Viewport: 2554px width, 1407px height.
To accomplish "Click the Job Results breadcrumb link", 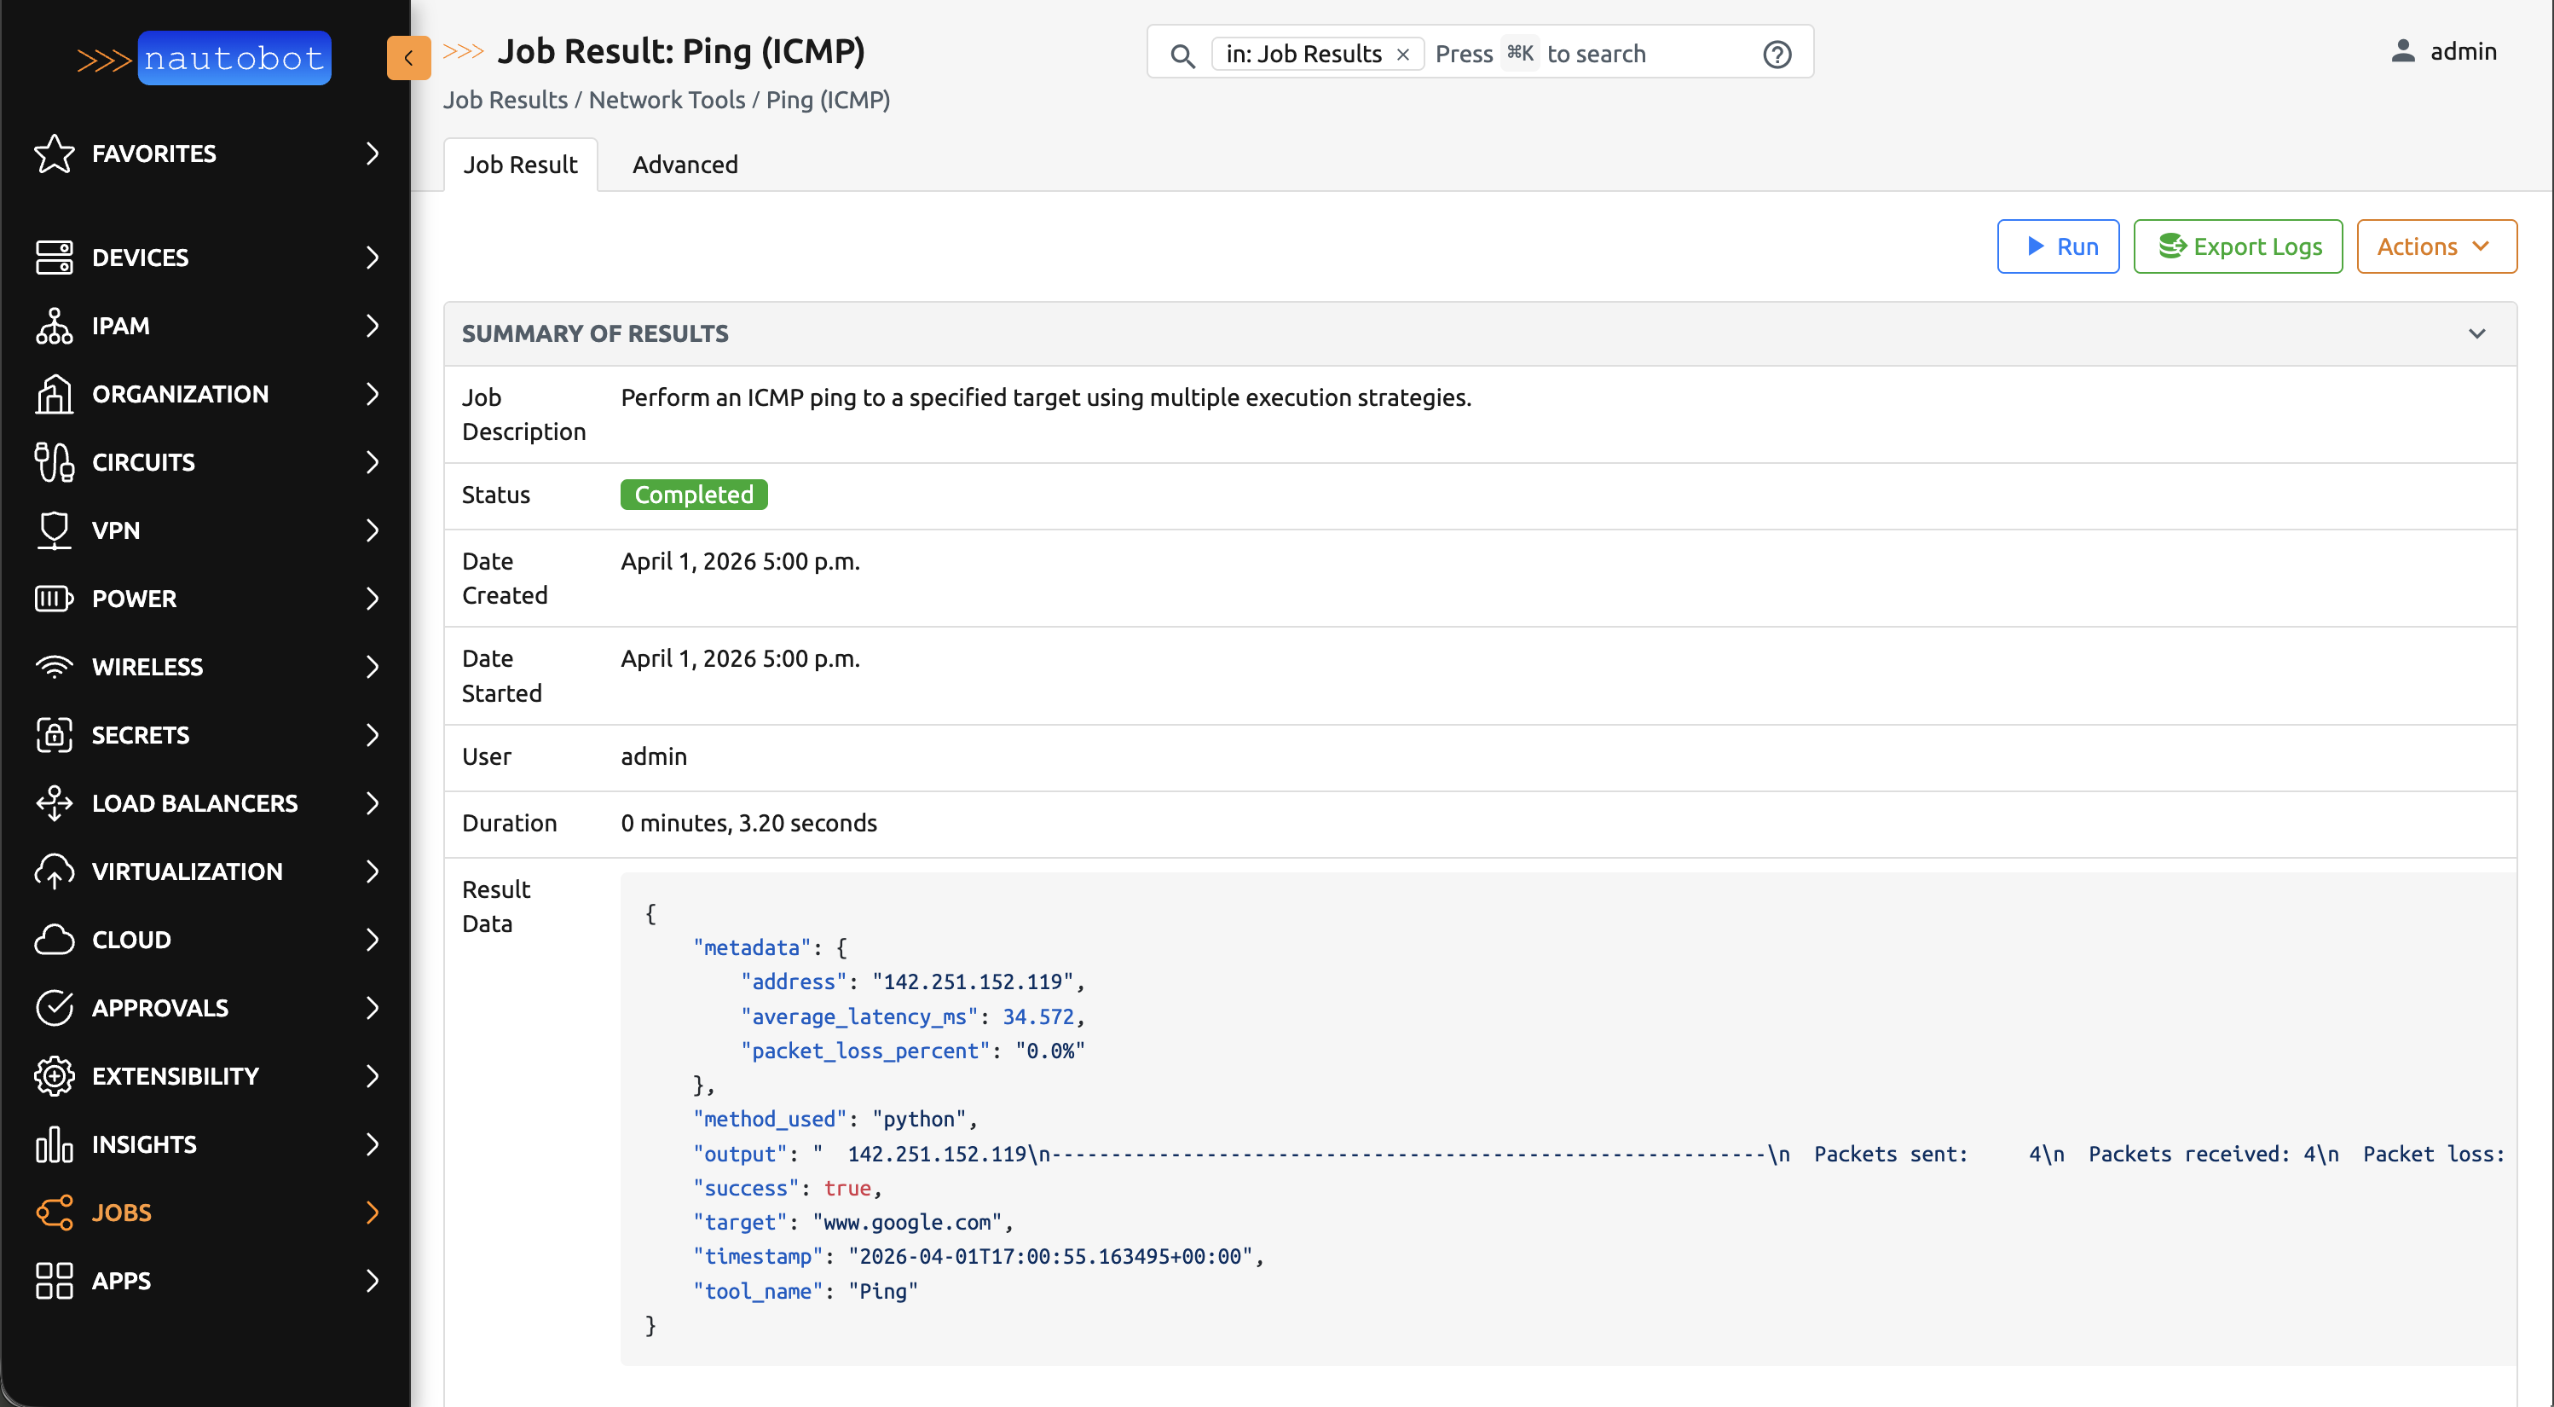I will click(505, 100).
